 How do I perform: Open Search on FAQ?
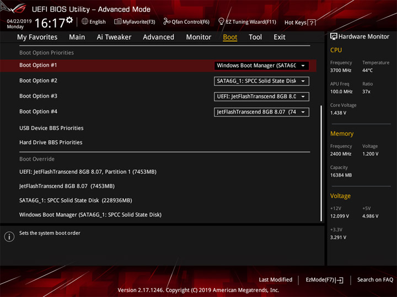[x=375, y=279]
